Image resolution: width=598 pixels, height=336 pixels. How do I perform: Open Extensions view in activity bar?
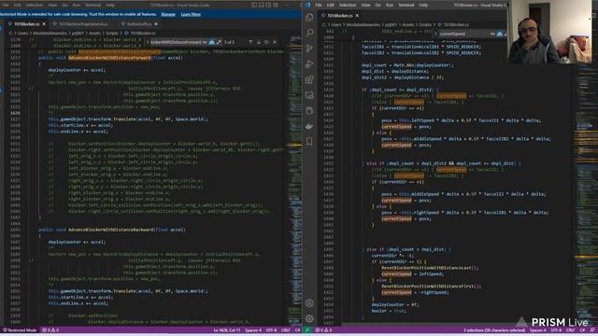309,79
